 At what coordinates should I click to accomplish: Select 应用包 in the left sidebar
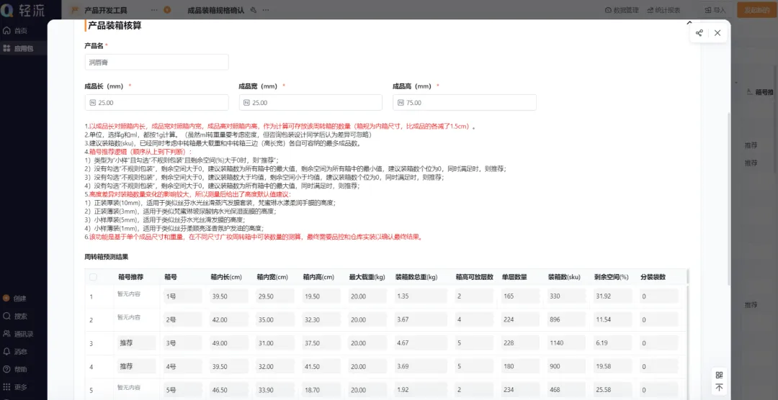click(18, 49)
